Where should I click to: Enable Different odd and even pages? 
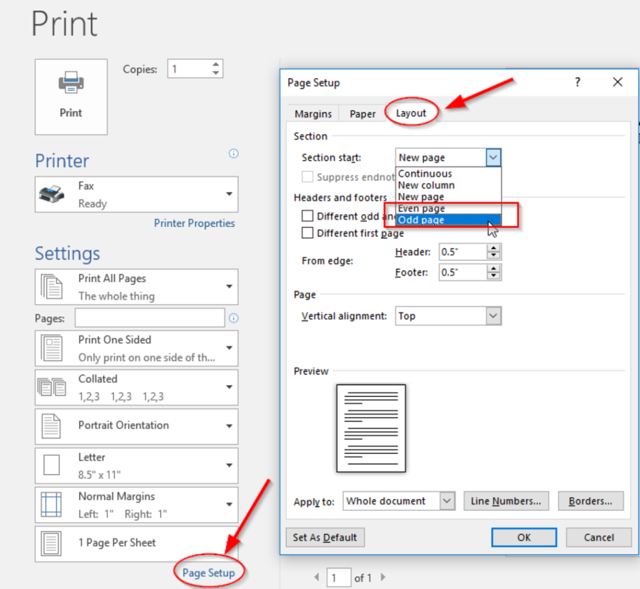[x=307, y=216]
